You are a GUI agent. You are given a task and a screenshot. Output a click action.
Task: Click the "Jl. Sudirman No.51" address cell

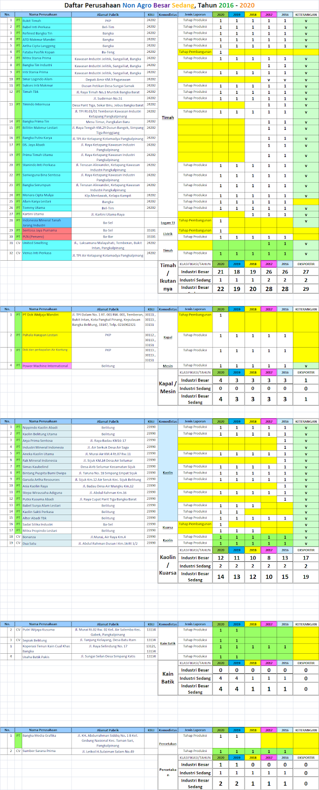[x=108, y=98]
